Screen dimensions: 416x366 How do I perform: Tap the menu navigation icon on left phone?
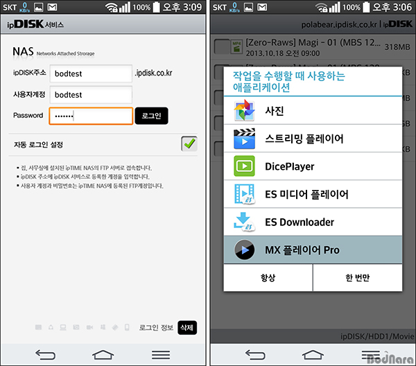point(161,355)
